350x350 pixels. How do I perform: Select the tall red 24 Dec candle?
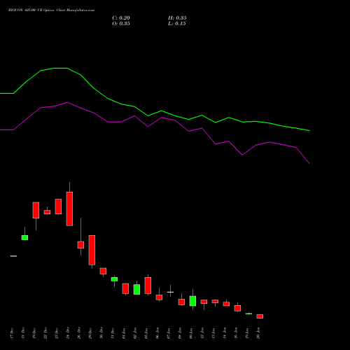point(69,209)
